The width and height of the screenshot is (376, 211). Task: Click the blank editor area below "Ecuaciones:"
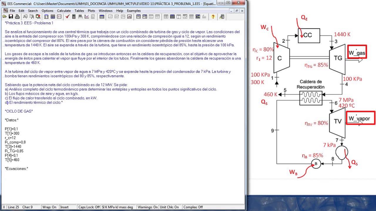coord(123,188)
